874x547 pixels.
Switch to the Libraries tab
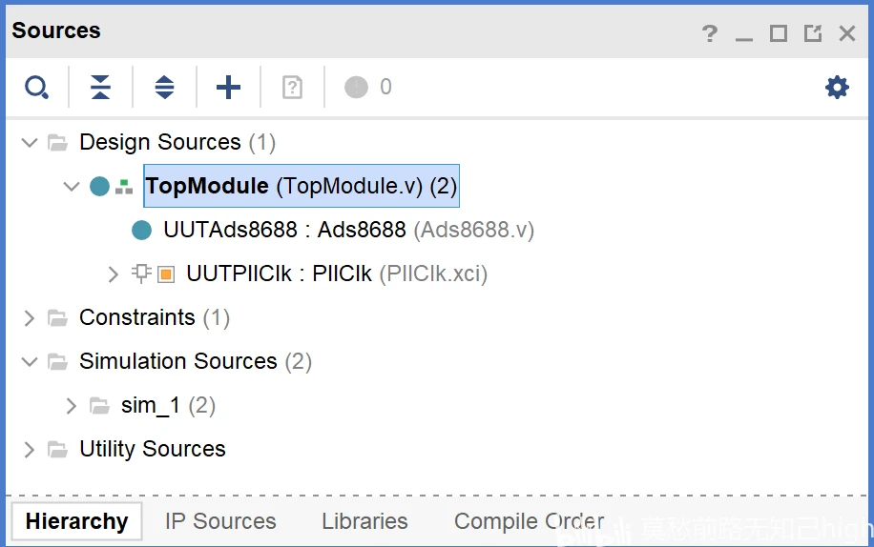tap(364, 521)
